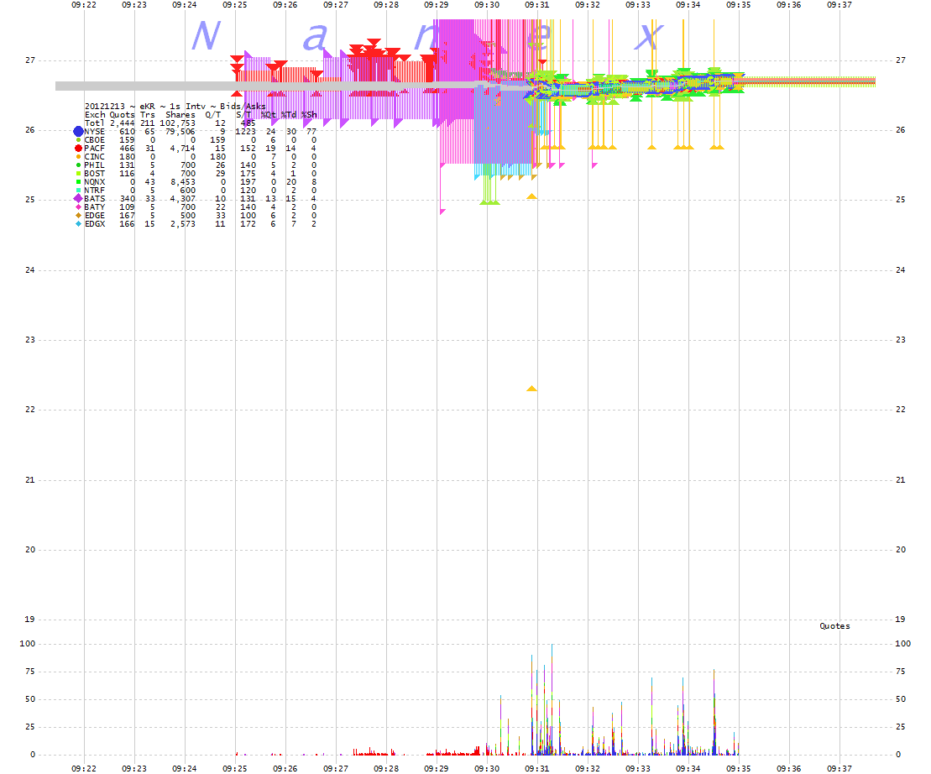
Task: Click the isolated orange triangle between prices 22 and 23
Action: click(x=532, y=389)
